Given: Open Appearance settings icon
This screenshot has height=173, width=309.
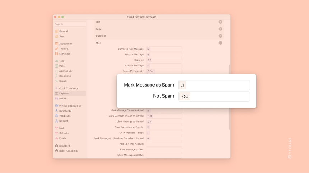Looking at the screenshot, I should point(56,44).
